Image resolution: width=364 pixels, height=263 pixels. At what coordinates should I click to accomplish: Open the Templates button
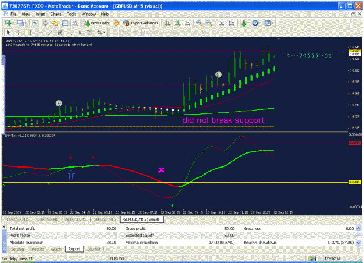268,23
